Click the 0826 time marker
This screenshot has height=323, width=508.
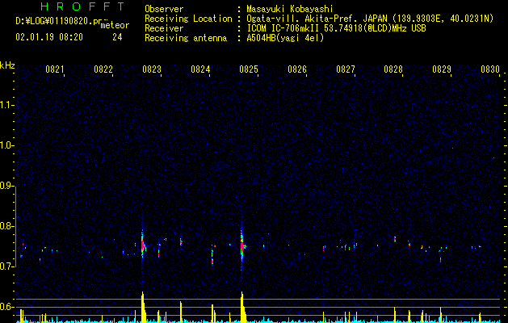click(297, 69)
